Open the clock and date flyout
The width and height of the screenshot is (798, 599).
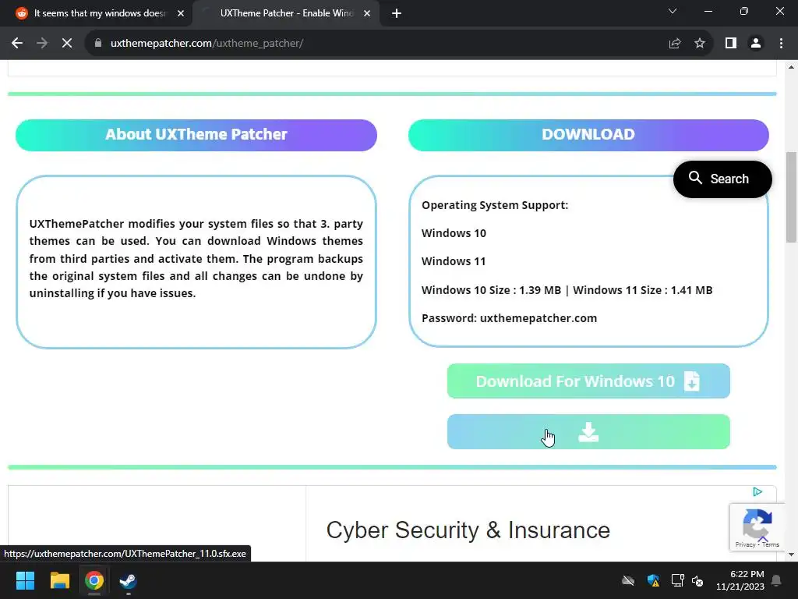740,580
